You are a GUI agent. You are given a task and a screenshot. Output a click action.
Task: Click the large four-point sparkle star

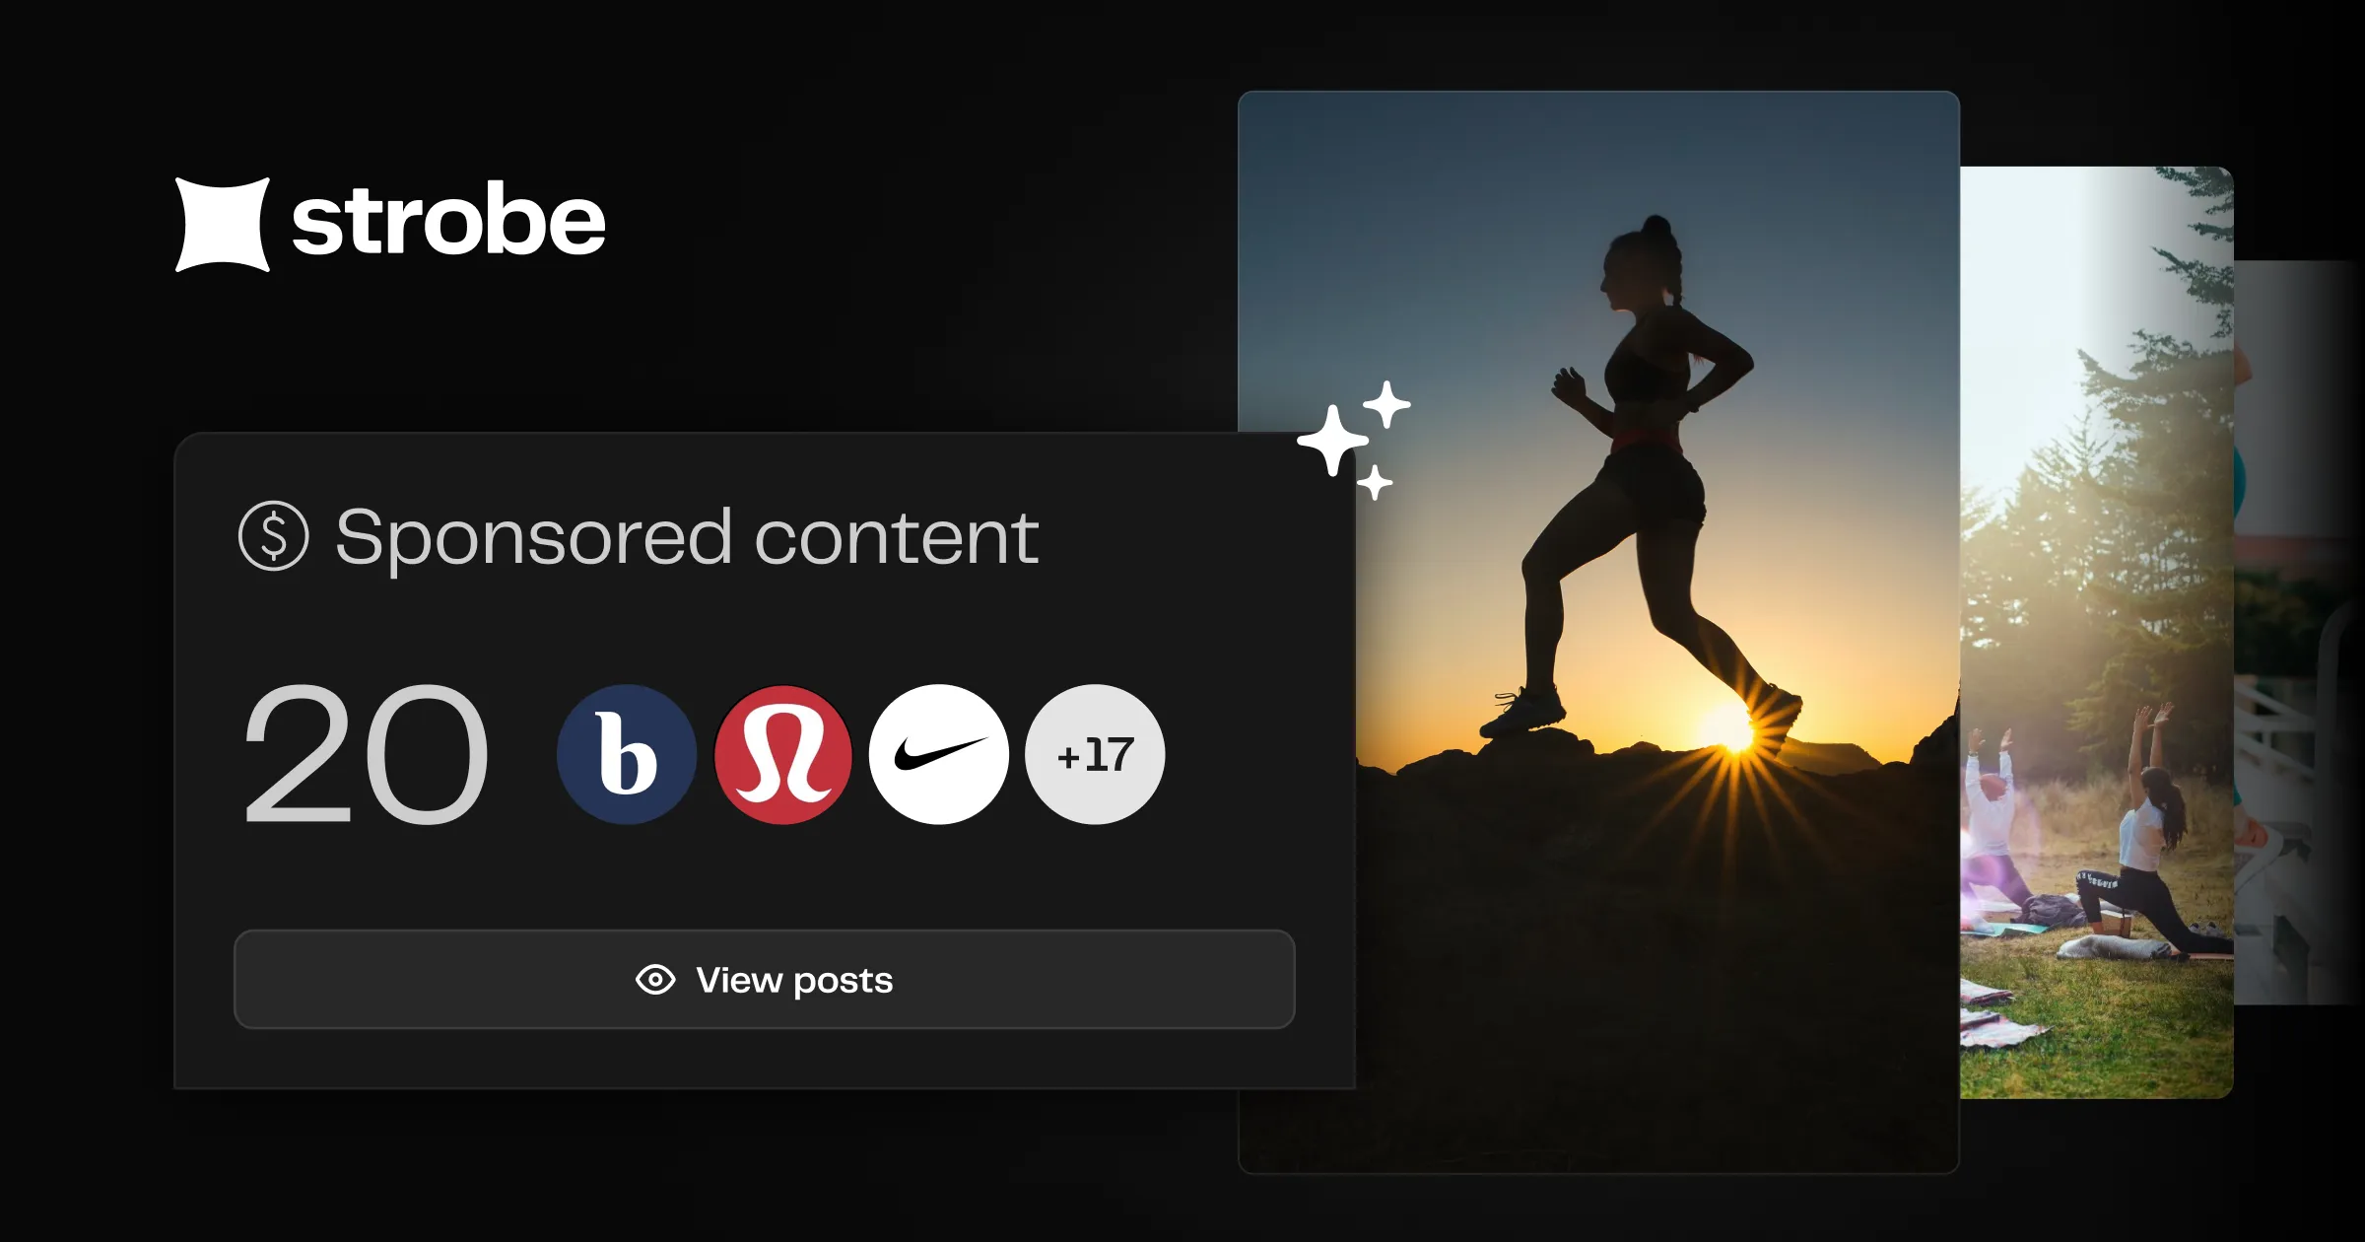pos(1332,441)
